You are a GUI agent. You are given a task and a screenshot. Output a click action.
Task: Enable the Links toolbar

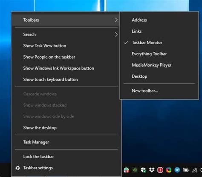click(159, 31)
